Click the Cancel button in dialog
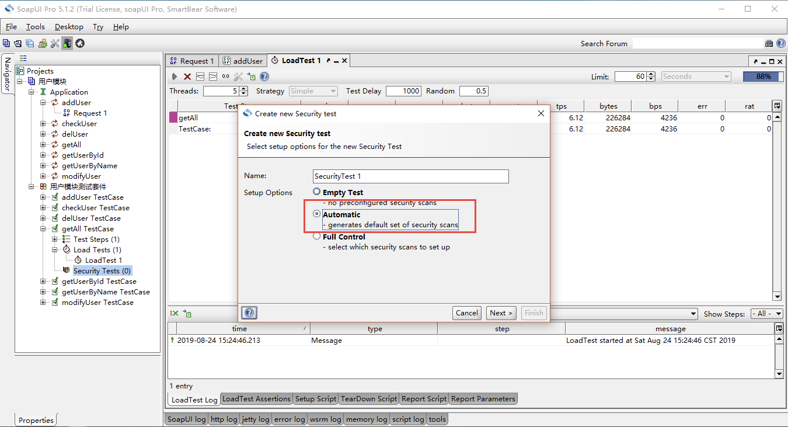This screenshot has height=427, width=788. (467, 313)
